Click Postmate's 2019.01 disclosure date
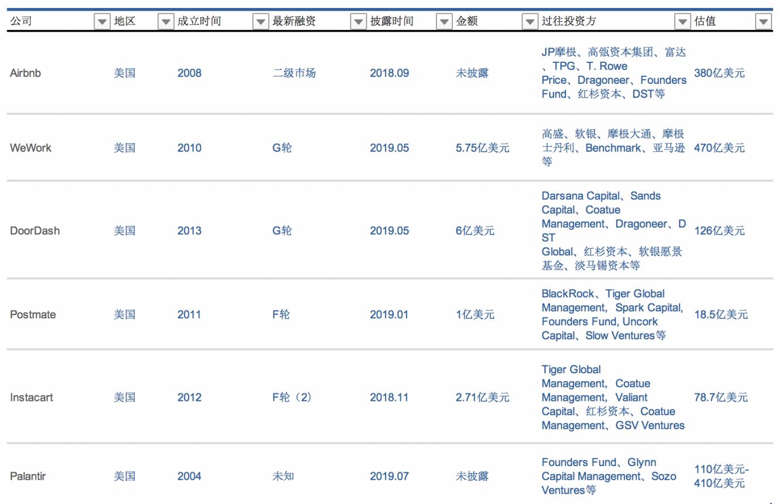Image resolution: width=780 pixels, height=504 pixels. click(389, 314)
